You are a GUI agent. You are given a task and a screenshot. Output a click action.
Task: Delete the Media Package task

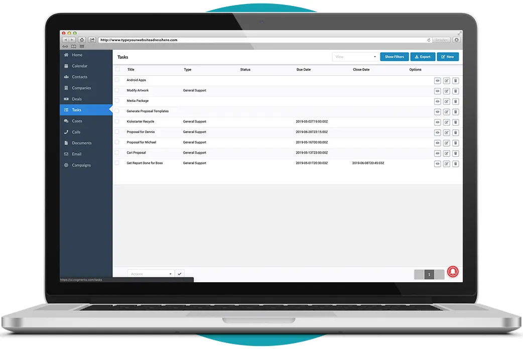coord(455,101)
